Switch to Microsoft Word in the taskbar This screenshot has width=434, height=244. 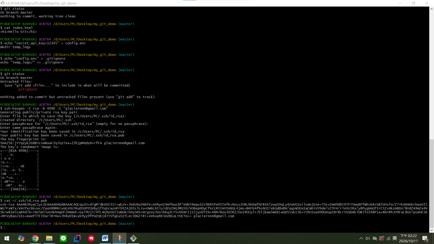click(x=105, y=238)
